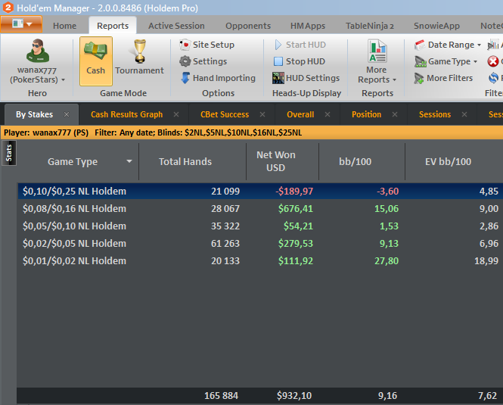
Task: Switch to the Home ribbon tab
Action: [x=64, y=26]
